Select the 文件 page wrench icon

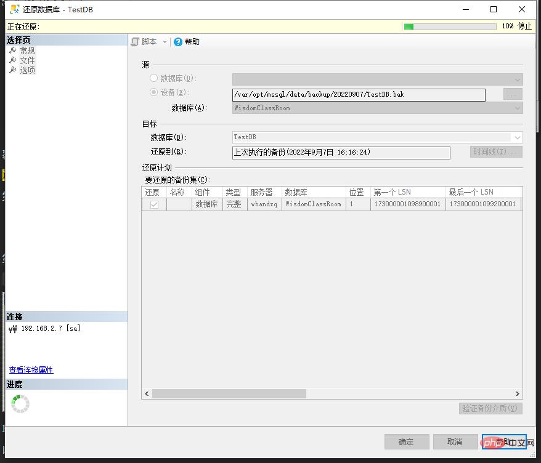(12, 60)
